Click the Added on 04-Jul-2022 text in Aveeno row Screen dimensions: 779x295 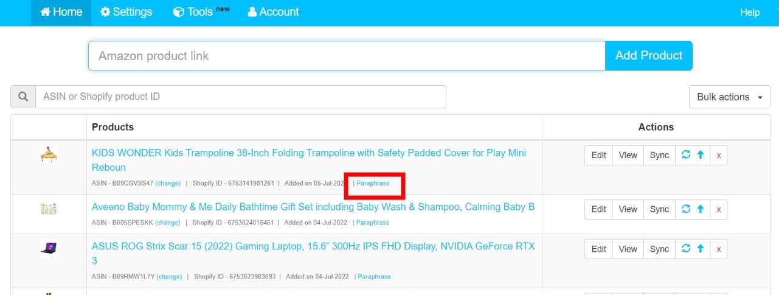point(316,223)
